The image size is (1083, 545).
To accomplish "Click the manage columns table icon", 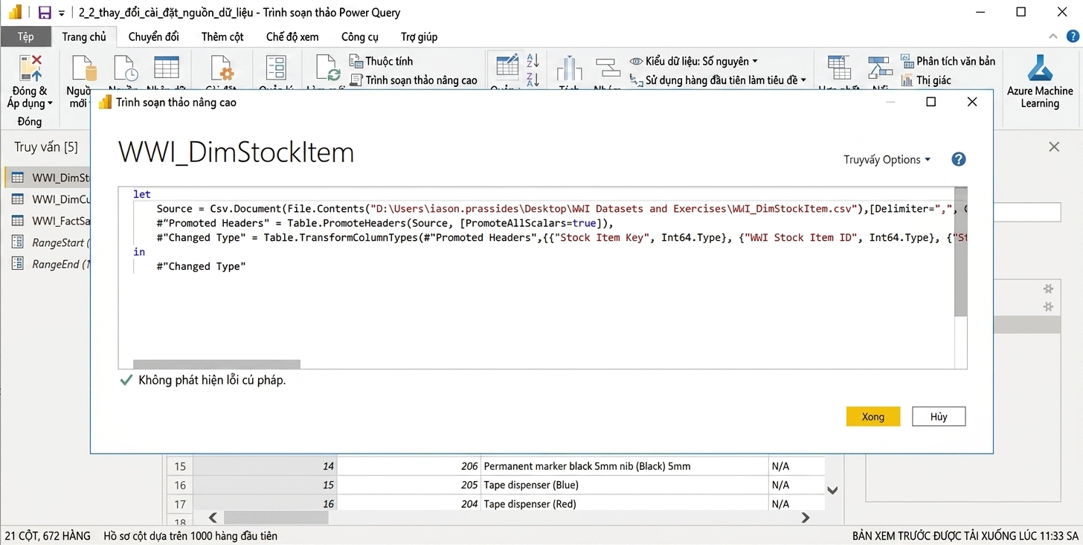I will click(x=507, y=67).
